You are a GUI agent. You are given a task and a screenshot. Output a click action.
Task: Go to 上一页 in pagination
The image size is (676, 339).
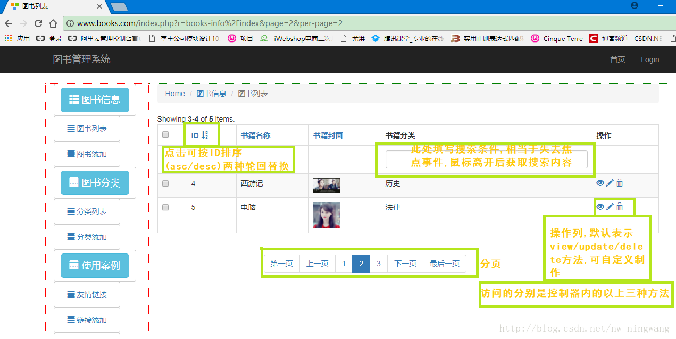click(x=318, y=264)
